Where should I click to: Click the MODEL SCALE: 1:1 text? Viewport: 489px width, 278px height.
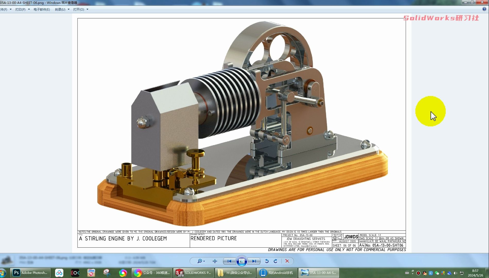click(370, 235)
